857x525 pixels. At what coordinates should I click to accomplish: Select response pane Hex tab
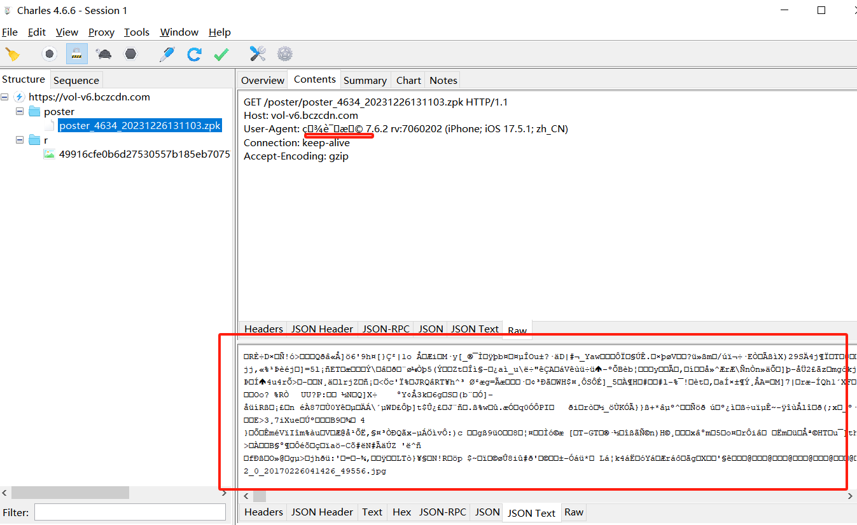point(402,512)
